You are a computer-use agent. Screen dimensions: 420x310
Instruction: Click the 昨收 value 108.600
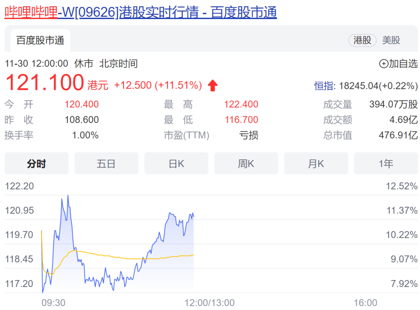tap(82, 120)
